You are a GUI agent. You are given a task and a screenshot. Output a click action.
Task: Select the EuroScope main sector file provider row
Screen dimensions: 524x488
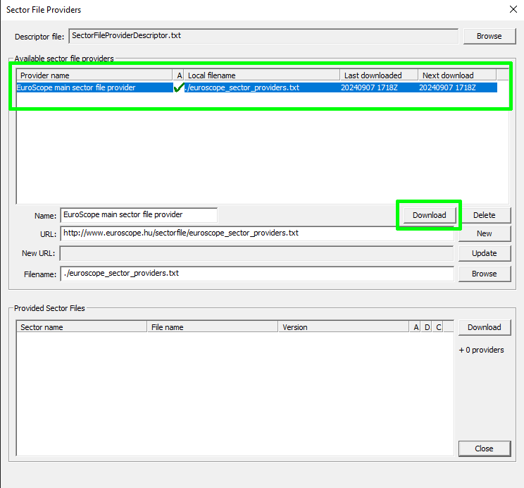click(x=256, y=87)
